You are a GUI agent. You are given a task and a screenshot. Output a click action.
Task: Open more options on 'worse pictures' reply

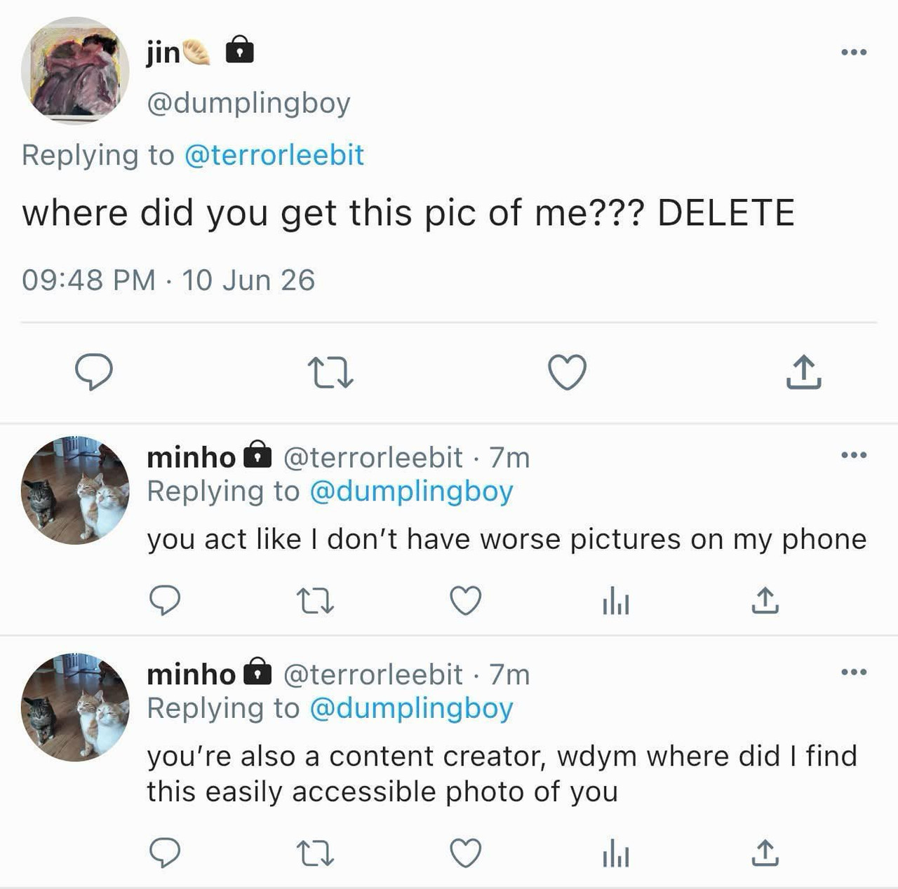pos(854,455)
